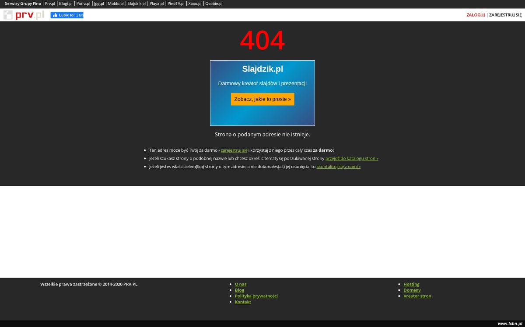Image resolution: width=525 pixels, height=327 pixels.
Task: Follow 'skontaktuj się z nami »' link
Action: pos(339,167)
